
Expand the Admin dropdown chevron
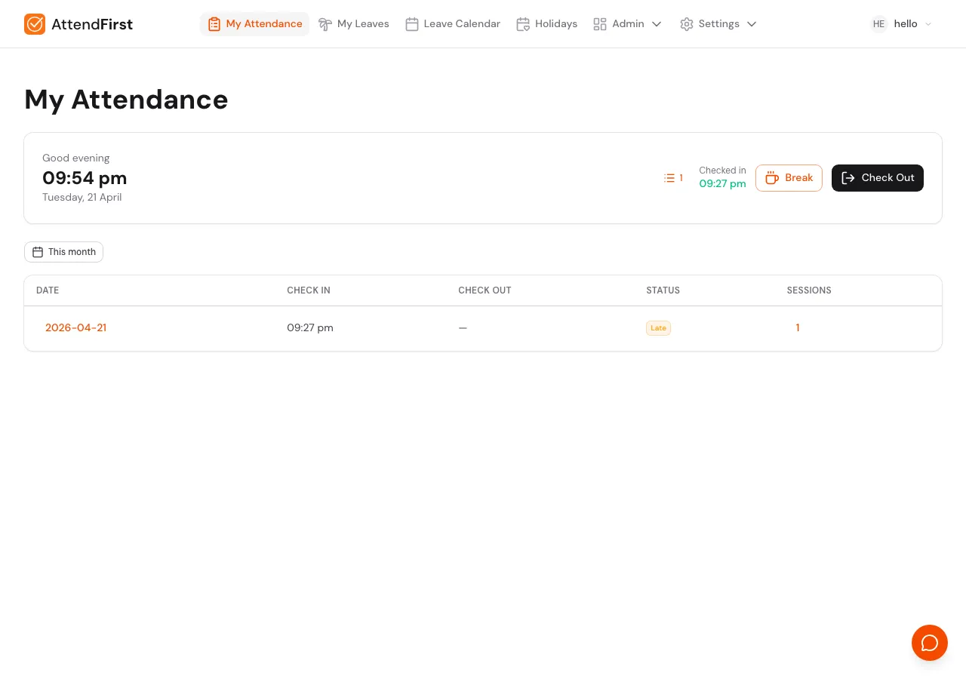click(x=657, y=24)
